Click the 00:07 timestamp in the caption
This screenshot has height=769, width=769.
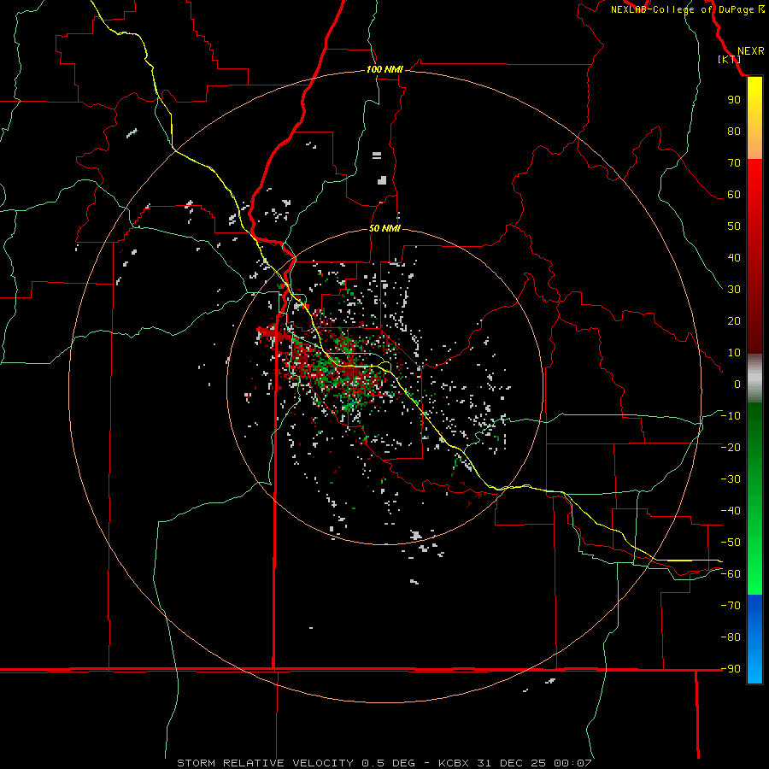(x=572, y=763)
